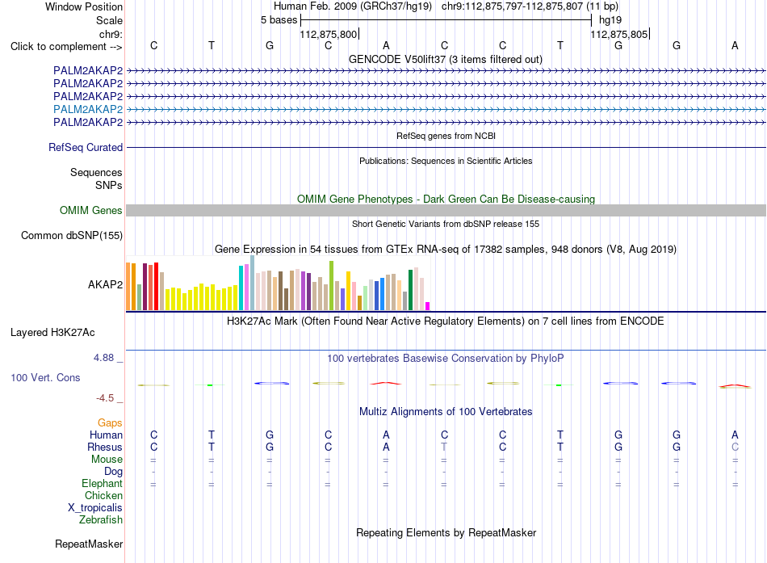Open the H3K27Ac Mark ENCODE heading
Viewport: 767px width, 563px height.
click(x=446, y=321)
